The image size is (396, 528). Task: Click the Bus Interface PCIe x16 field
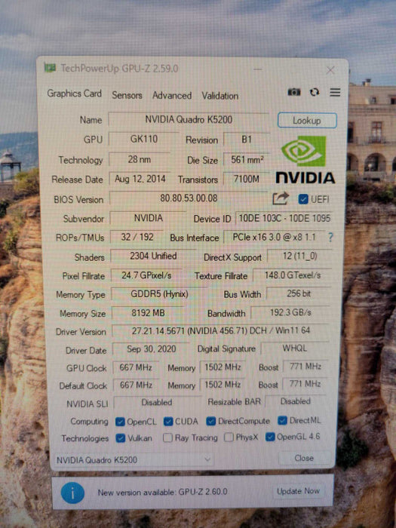(274, 237)
